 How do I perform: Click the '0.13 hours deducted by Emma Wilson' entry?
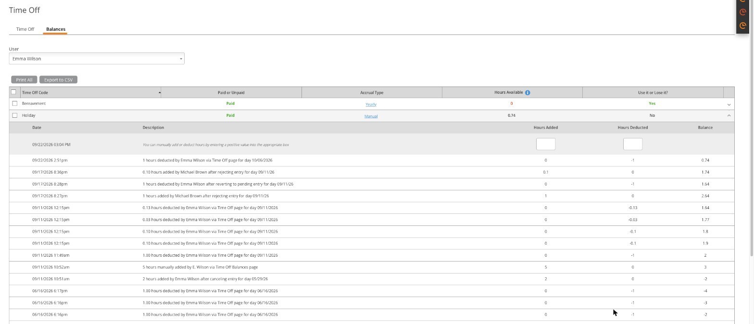(x=210, y=208)
